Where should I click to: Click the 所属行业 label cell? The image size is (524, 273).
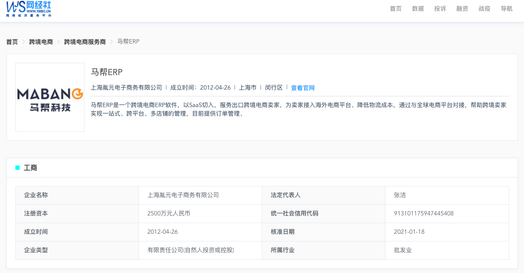point(324,250)
